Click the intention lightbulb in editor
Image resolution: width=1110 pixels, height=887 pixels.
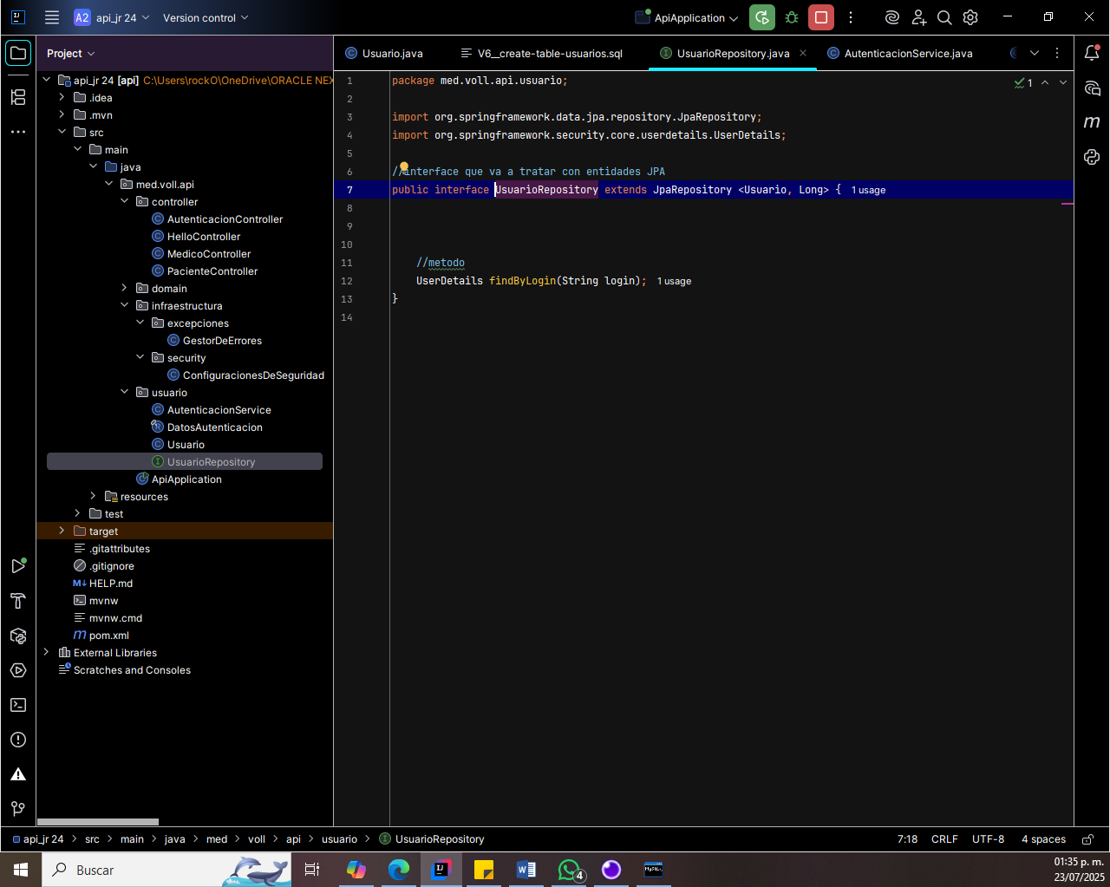[404, 167]
